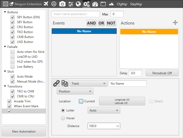Click the Longitude/Latitude location button
This screenshot has height=138, width=183.
(122, 101)
